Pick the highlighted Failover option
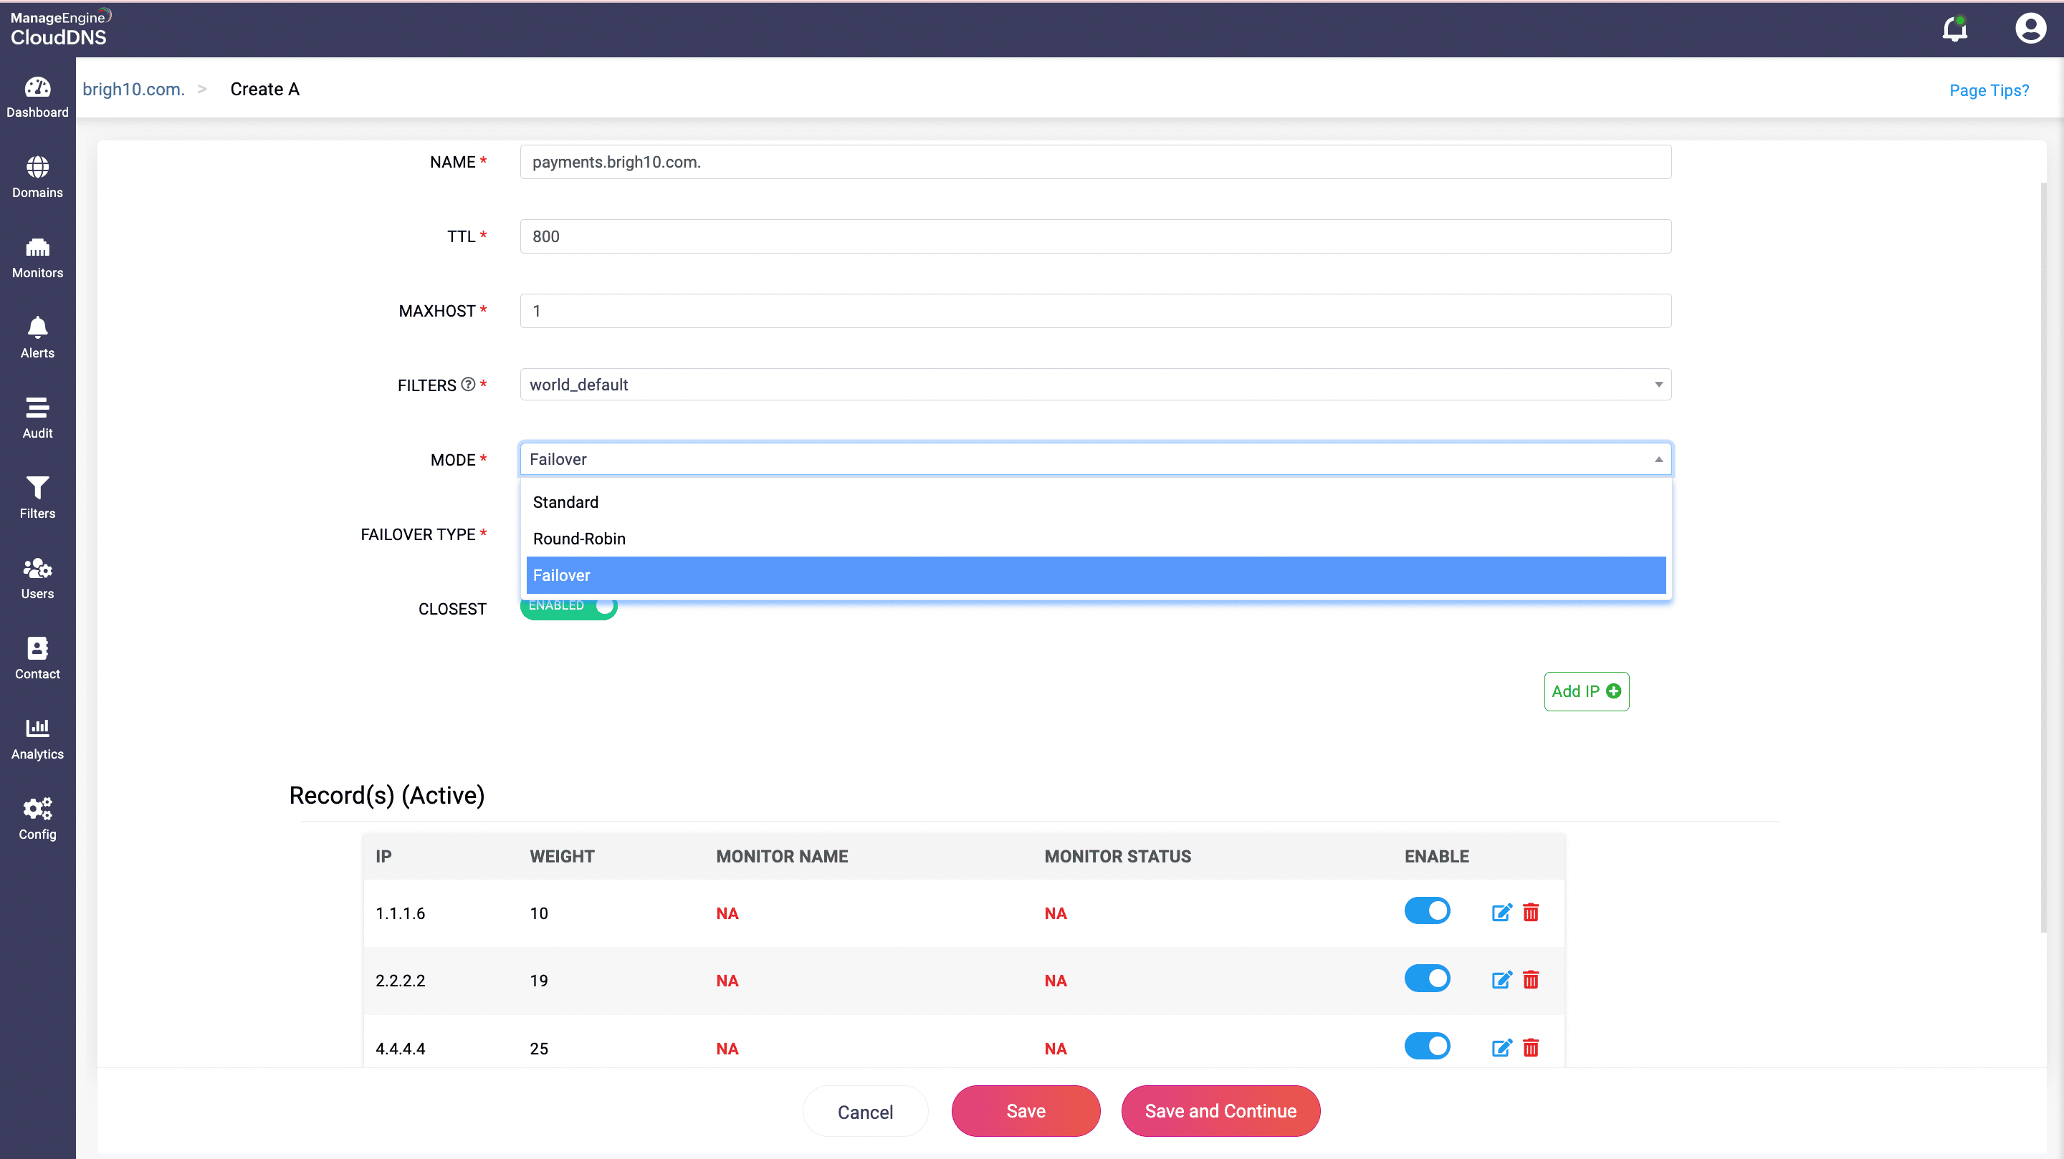Viewport: 2064px width, 1159px height. click(562, 575)
